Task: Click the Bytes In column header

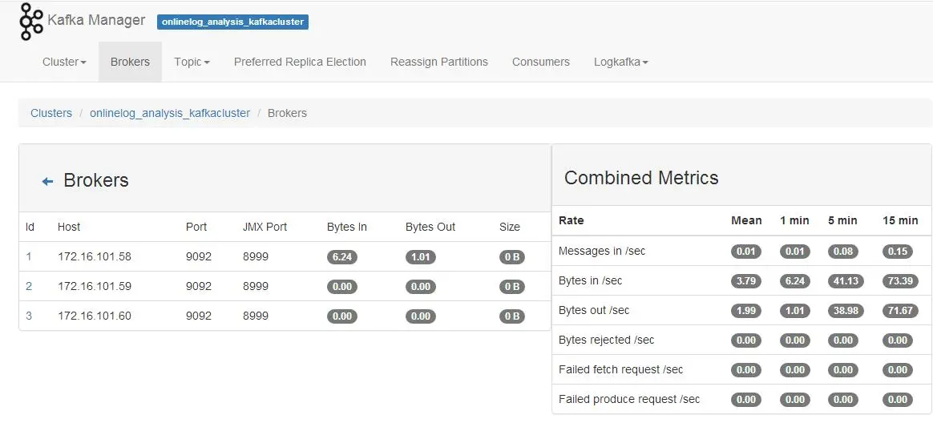Action: click(347, 227)
